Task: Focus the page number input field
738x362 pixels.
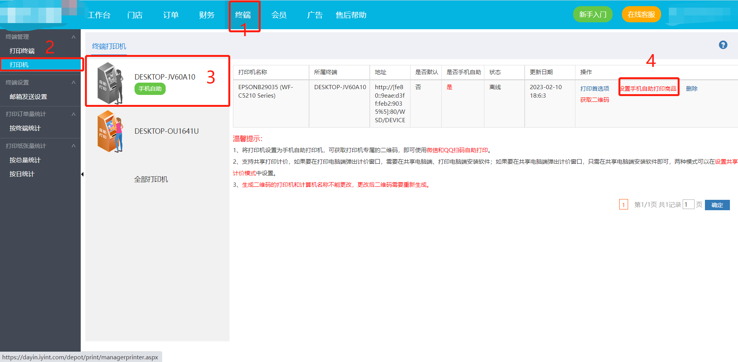Action: tap(688, 204)
